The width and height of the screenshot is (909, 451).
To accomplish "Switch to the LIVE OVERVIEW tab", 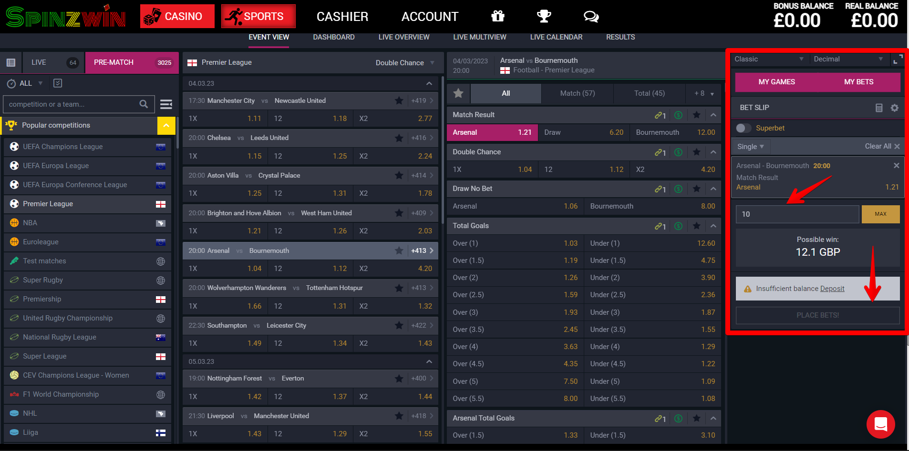I will point(404,37).
